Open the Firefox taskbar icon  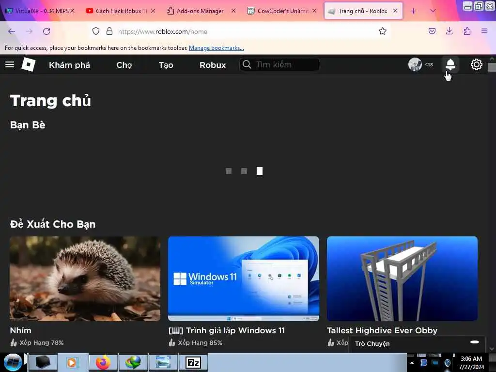(x=103, y=362)
